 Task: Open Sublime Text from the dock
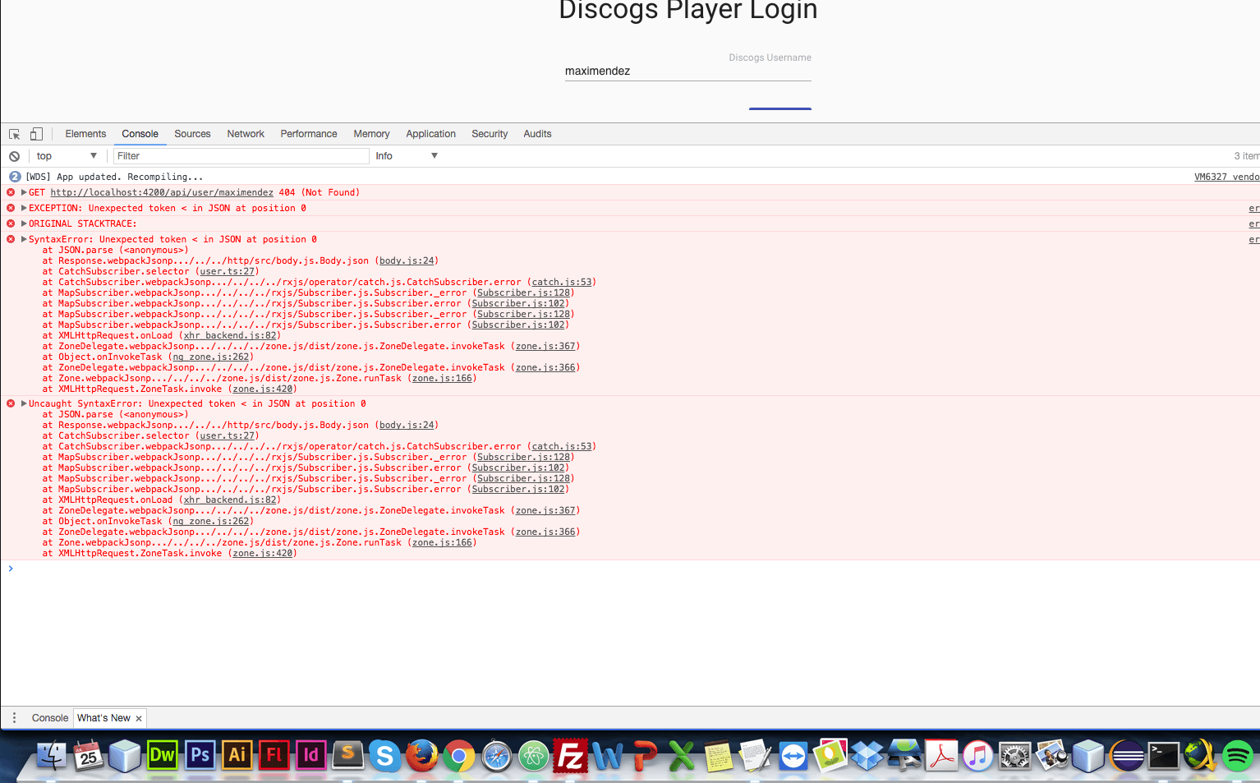(347, 755)
